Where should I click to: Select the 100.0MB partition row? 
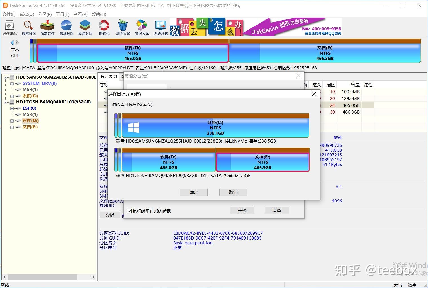coord(237,92)
